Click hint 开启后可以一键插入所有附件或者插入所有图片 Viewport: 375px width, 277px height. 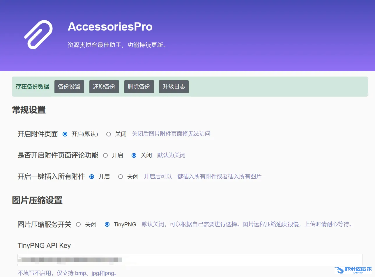click(x=203, y=177)
